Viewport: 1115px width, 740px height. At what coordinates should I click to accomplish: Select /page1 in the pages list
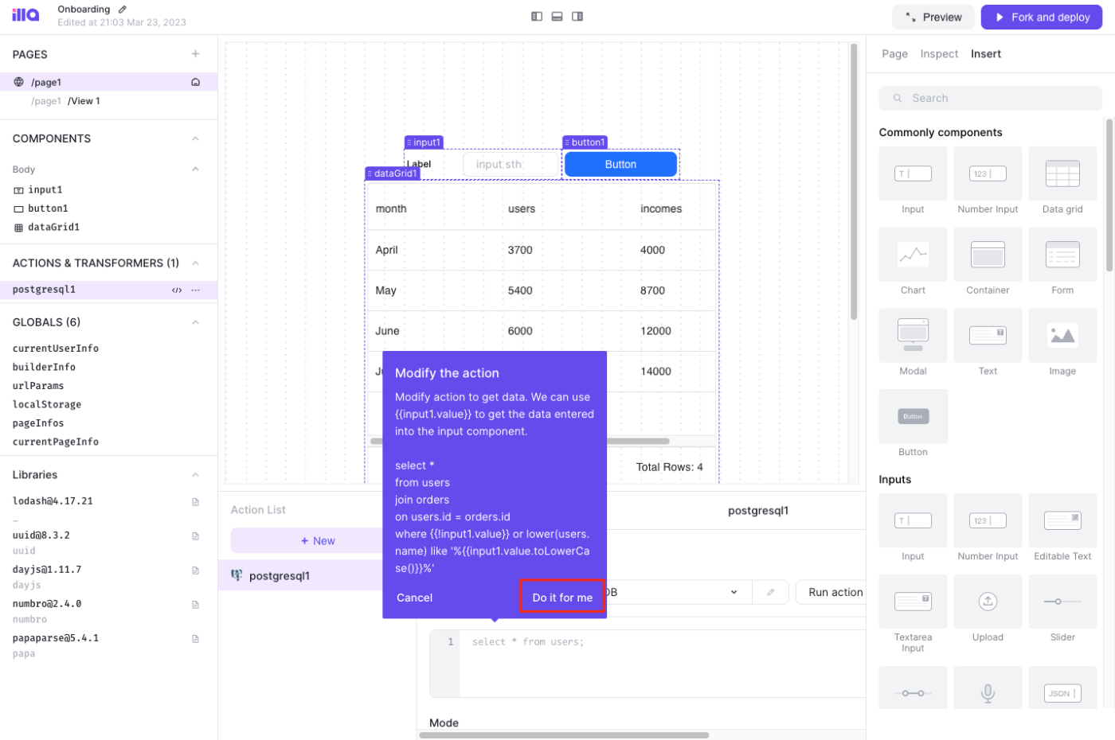pos(108,82)
